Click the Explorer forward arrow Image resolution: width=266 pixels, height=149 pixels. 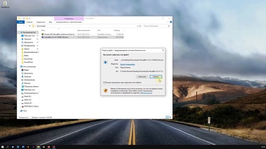click(x=24, y=26)
